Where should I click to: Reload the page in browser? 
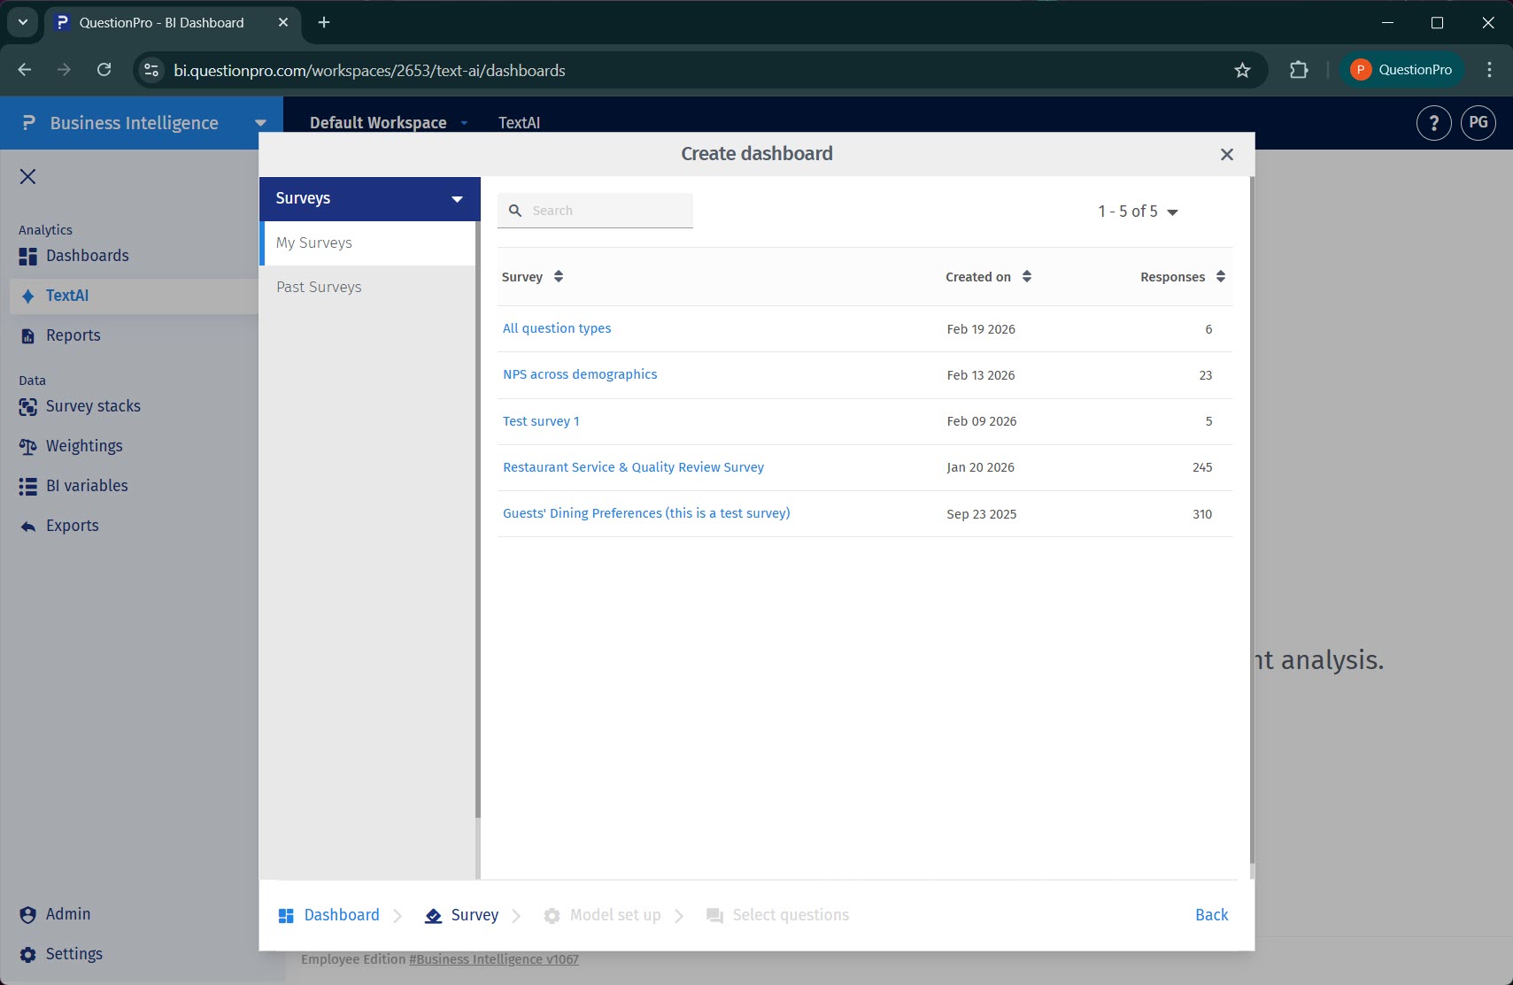104,71
